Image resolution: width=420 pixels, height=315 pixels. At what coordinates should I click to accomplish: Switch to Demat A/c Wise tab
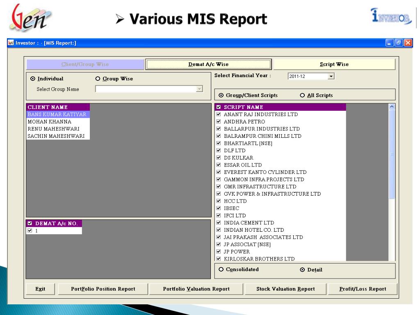(x=208, y=64)
